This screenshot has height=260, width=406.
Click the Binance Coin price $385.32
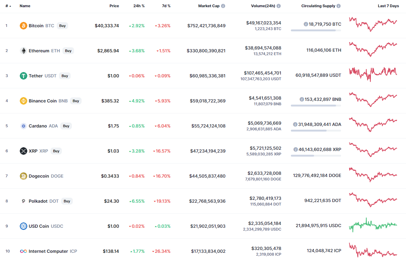[x=110, y=101]
